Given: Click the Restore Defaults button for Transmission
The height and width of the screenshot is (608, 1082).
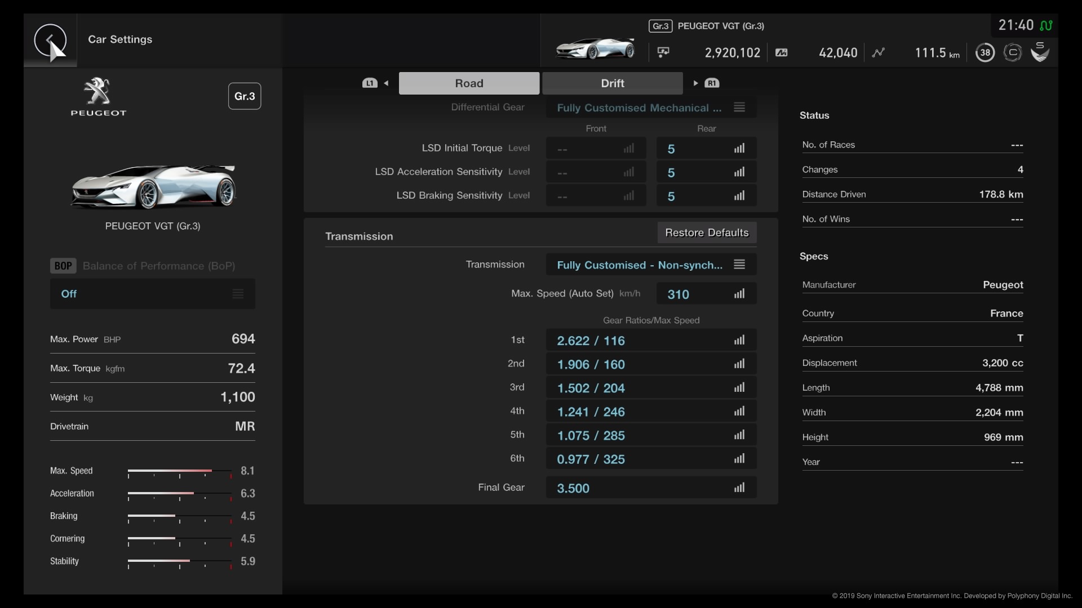Looking at the screenshot, I should click(x=707, y=233).
